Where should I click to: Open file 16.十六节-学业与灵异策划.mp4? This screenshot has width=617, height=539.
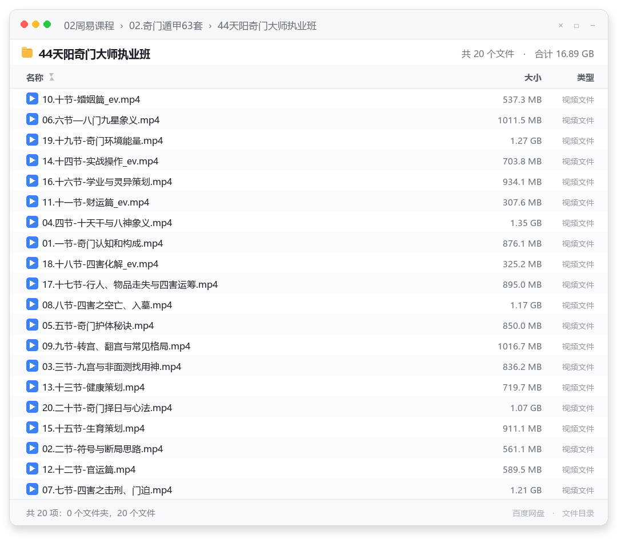click(x=107, y=182)
